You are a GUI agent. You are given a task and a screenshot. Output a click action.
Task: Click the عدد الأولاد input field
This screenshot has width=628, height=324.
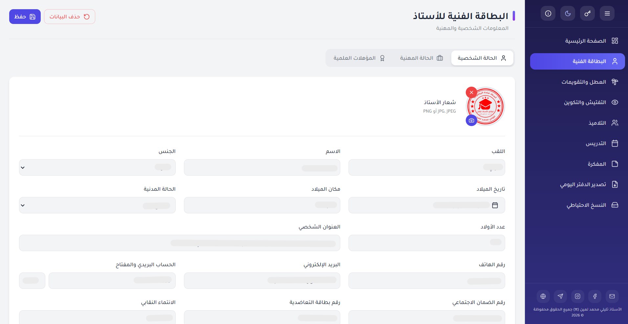coord(427,243)
